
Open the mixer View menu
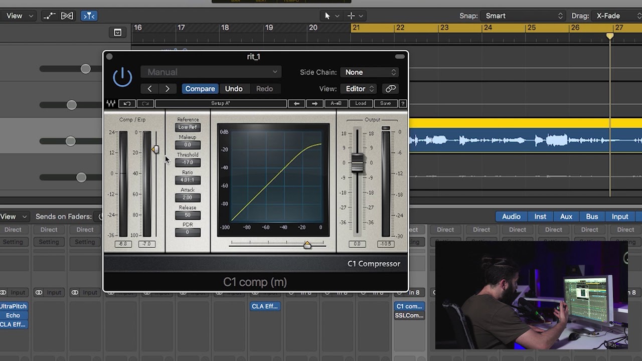(x=14, y=217)
